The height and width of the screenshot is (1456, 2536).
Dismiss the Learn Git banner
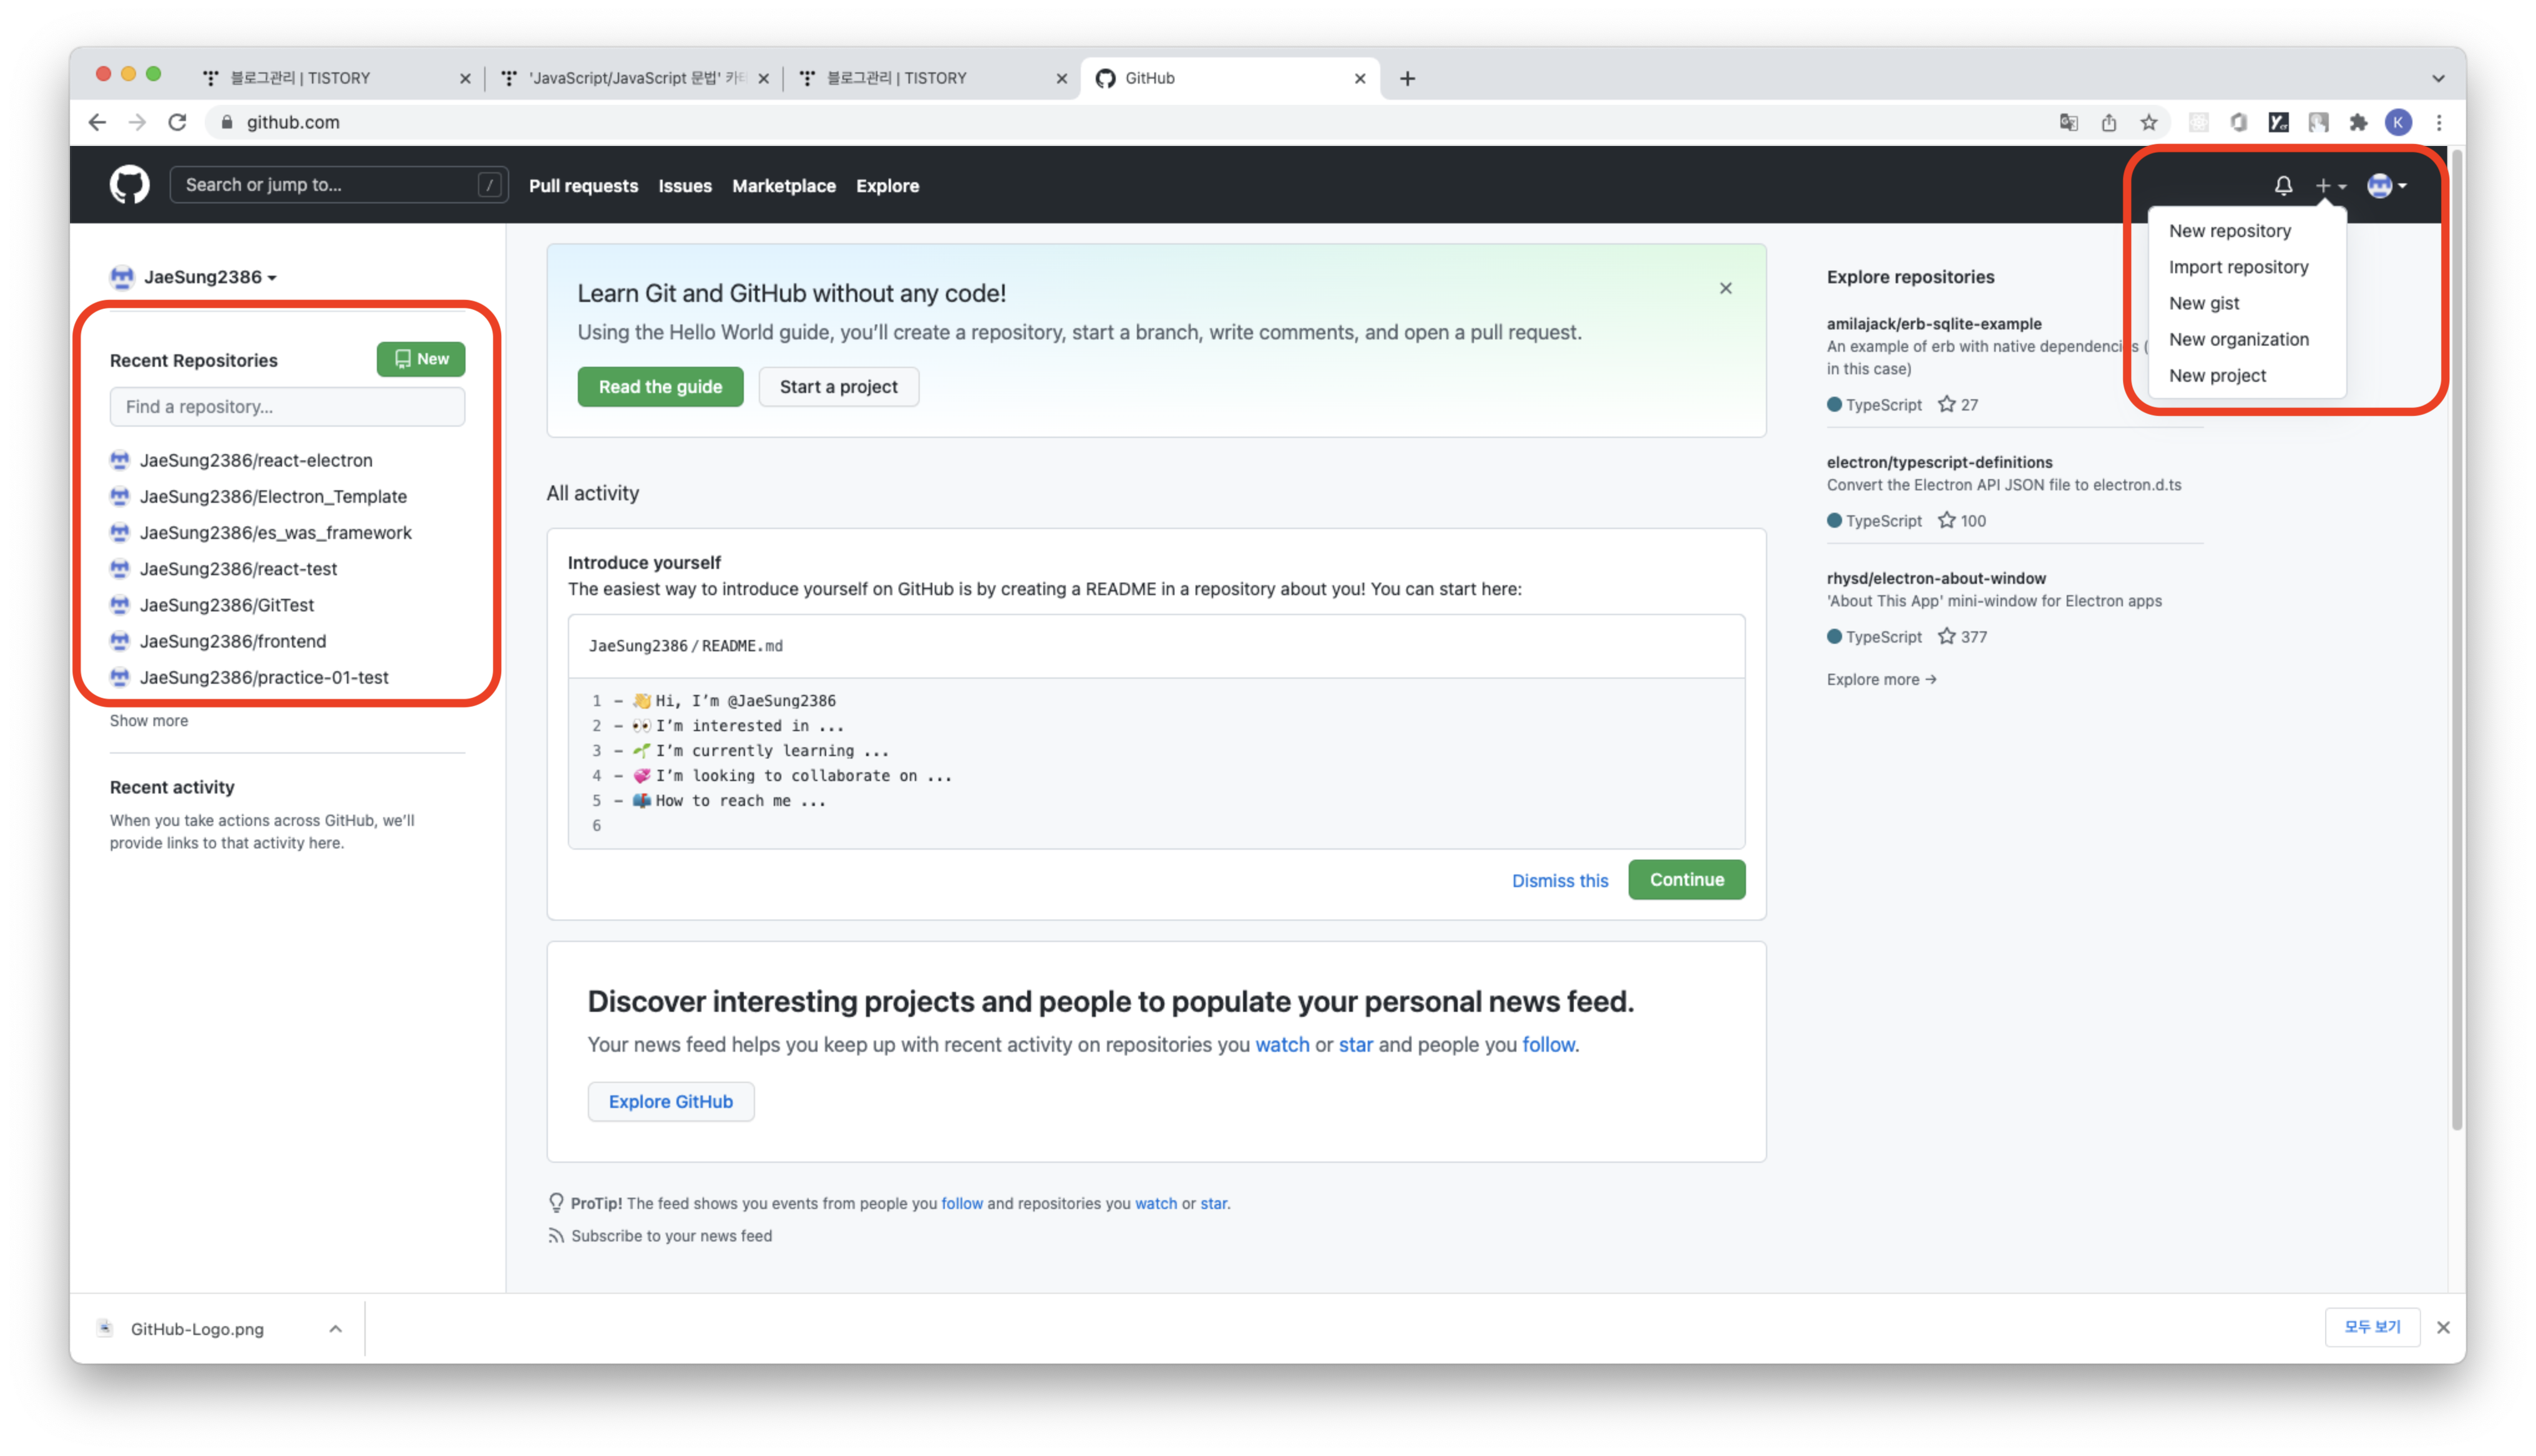(x=1725, y=288)
